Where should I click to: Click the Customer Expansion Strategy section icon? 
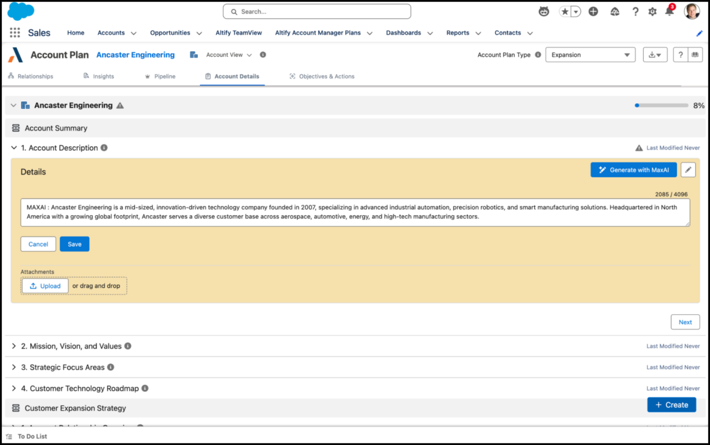16,408
